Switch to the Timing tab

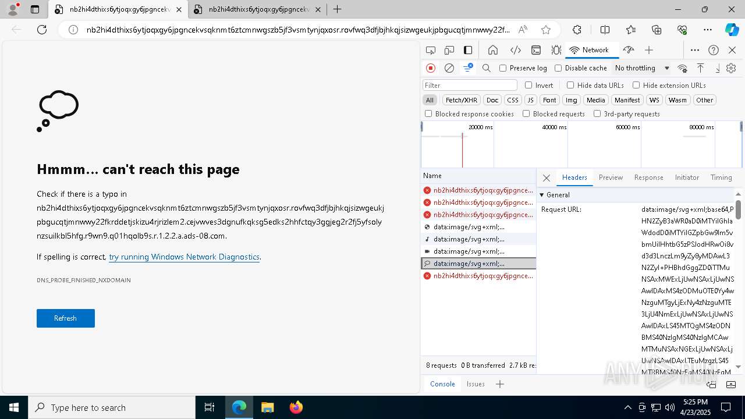point(721,177)
